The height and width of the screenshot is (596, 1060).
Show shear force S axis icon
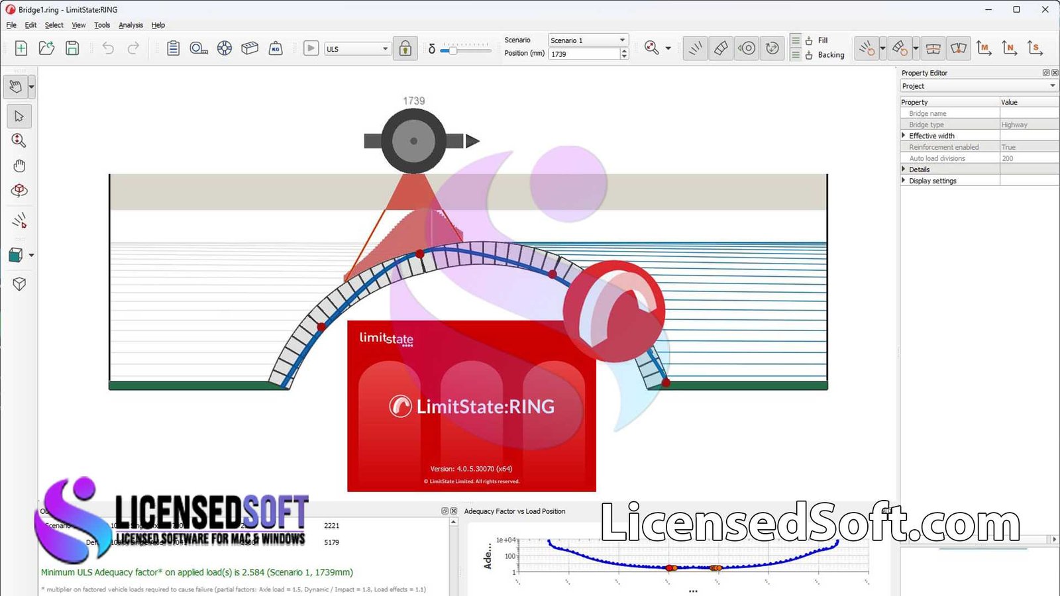pyautogui.click(x=1035, y=48)
